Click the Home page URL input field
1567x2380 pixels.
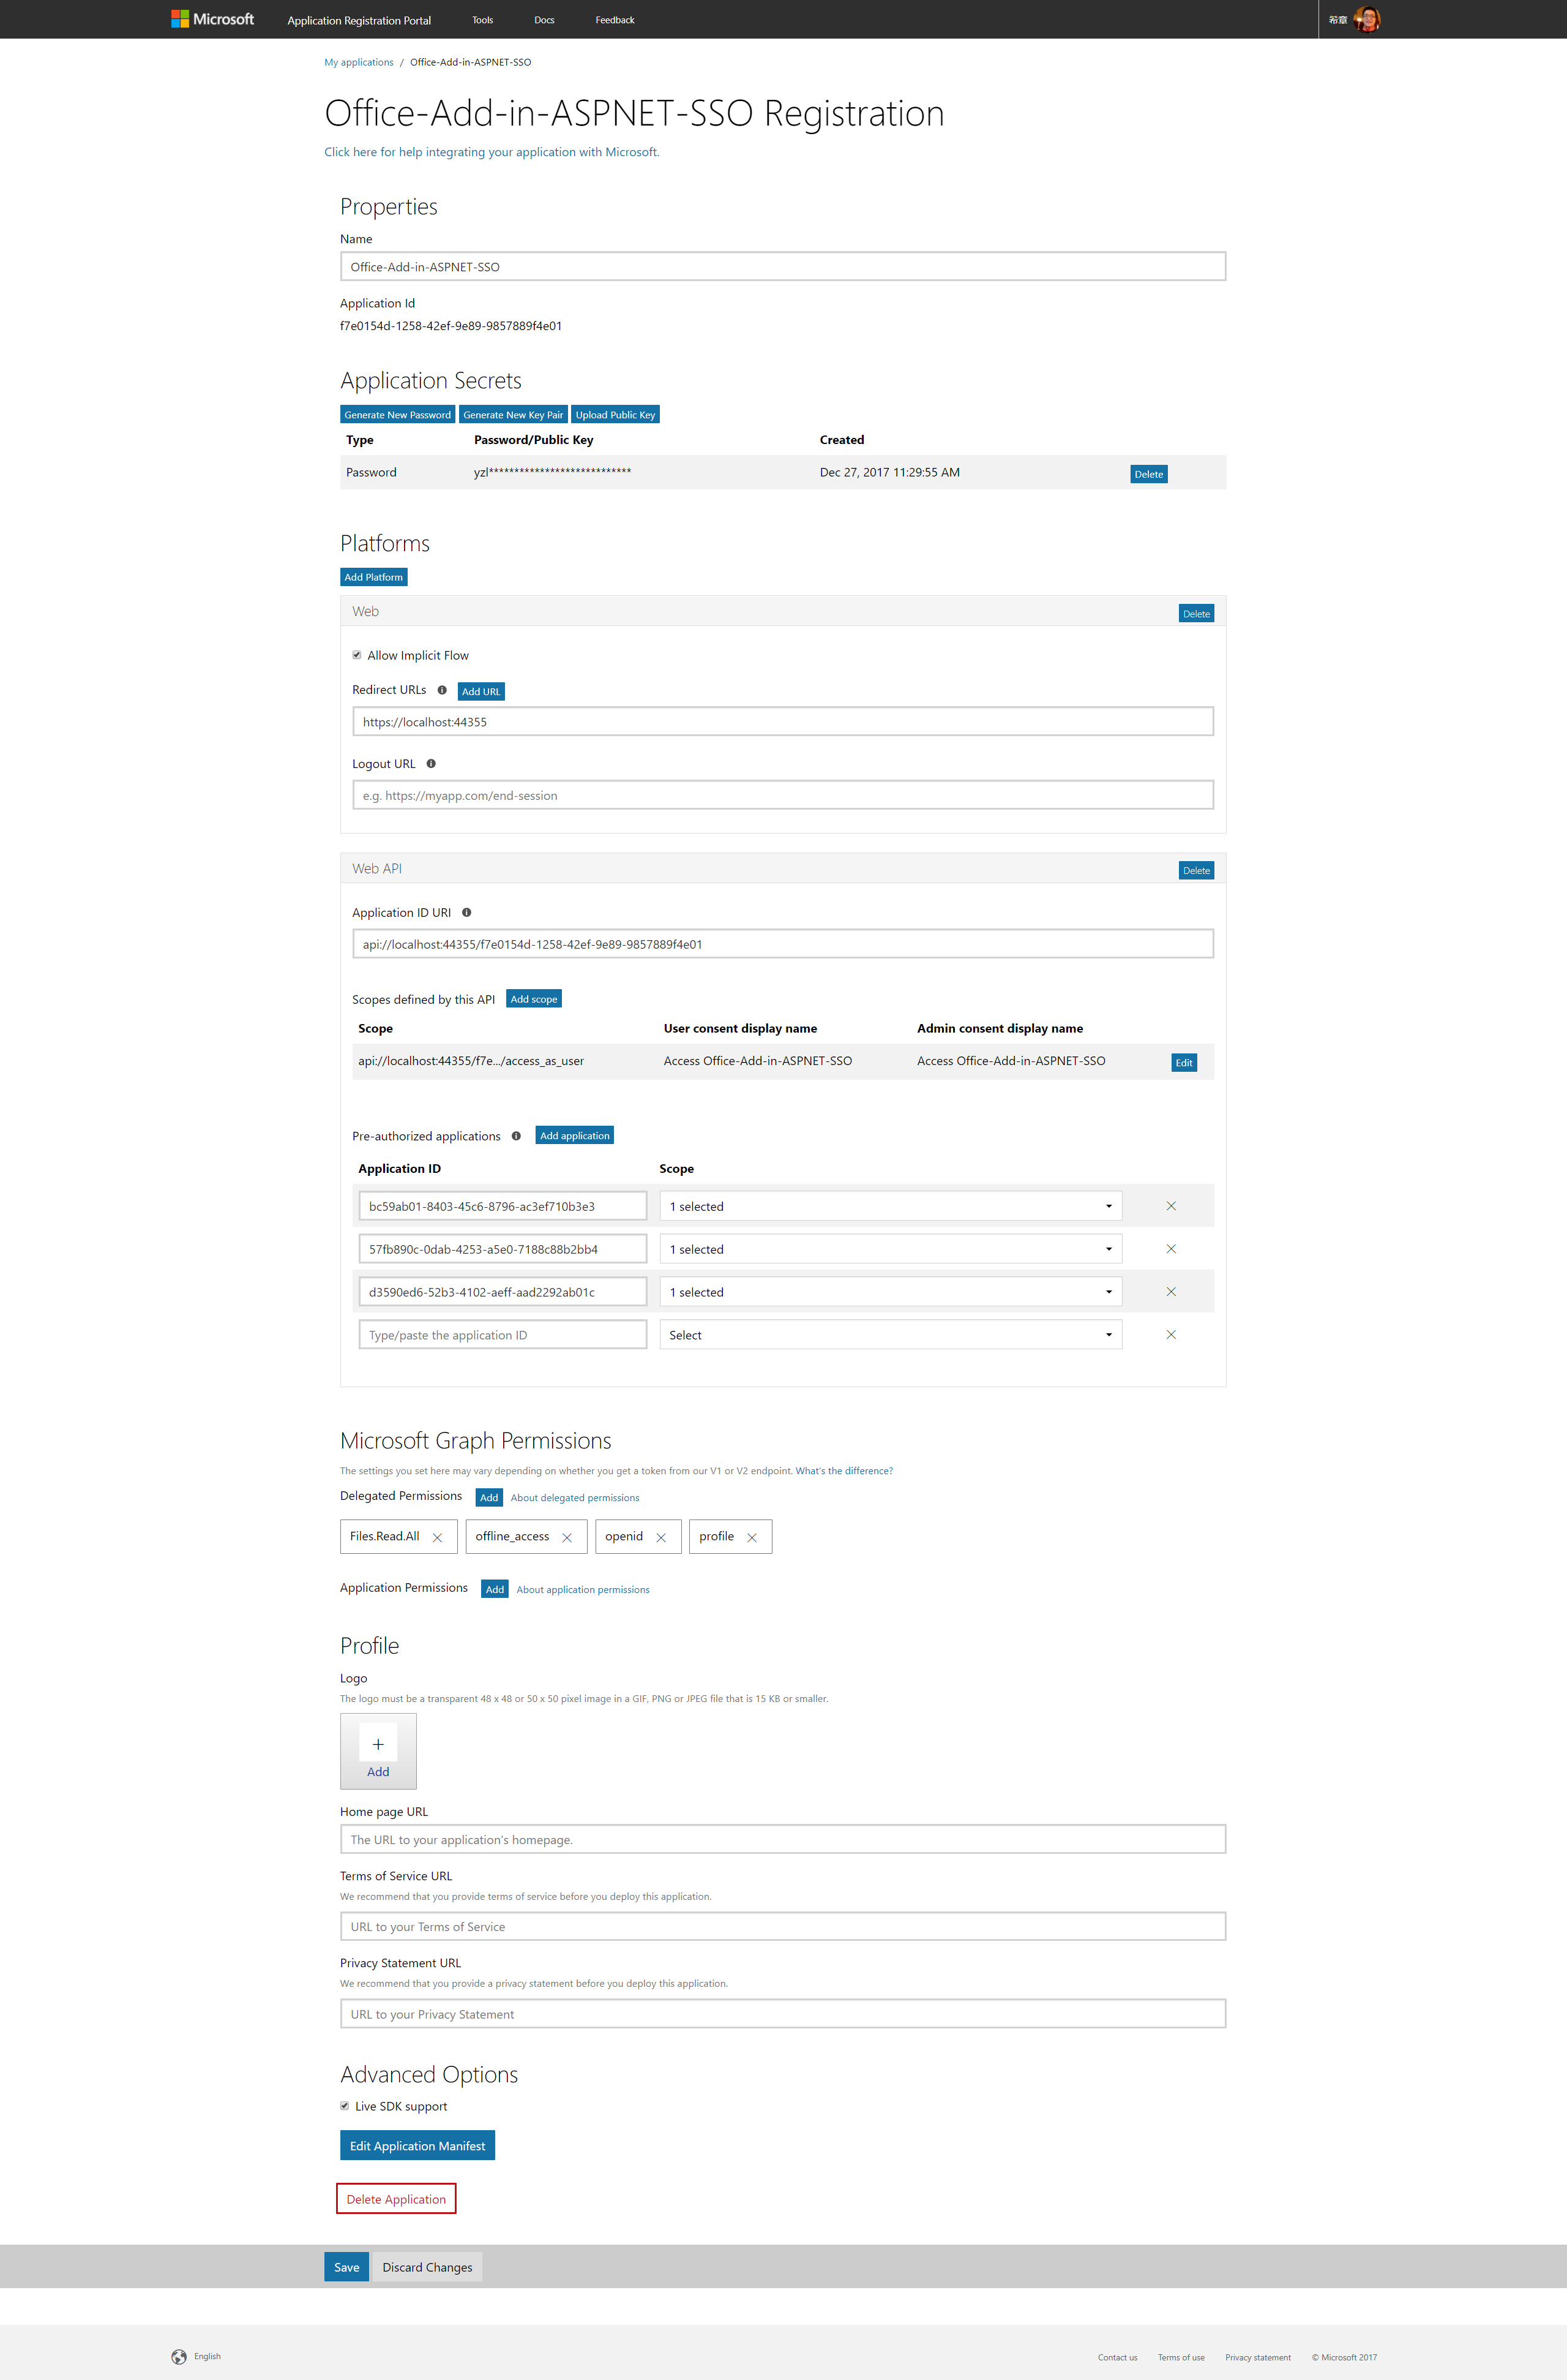click(x=782, y=1840)
